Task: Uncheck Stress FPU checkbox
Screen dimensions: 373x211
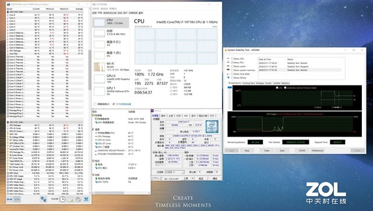Action: coord(233,62)
